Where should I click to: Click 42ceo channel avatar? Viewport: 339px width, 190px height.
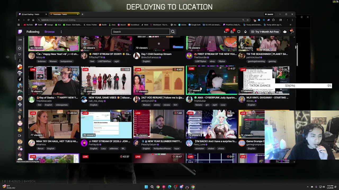pos(242,99)
